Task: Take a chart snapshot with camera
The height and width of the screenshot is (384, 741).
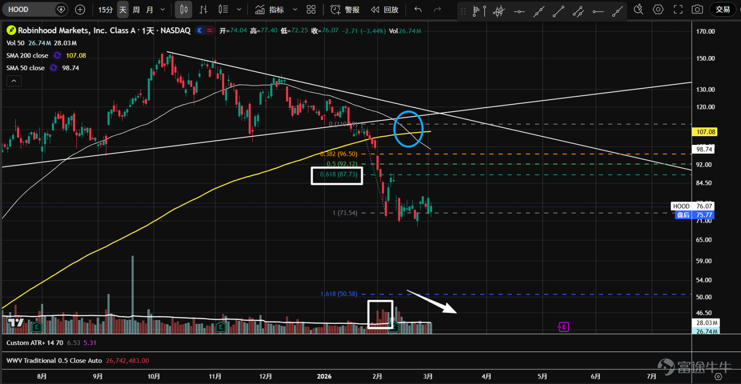Action: (697, 9)
